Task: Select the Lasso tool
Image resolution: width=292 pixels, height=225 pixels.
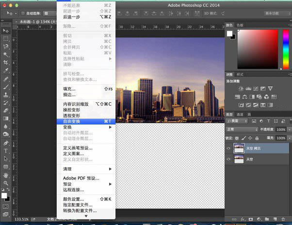Action: 6,47
